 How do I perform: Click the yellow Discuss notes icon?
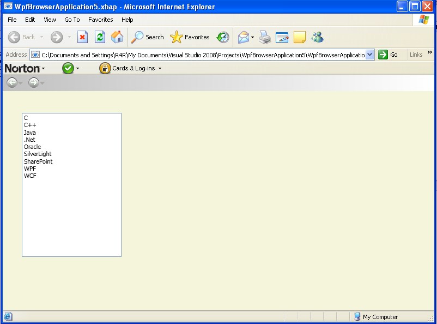[x=299, y=37]
